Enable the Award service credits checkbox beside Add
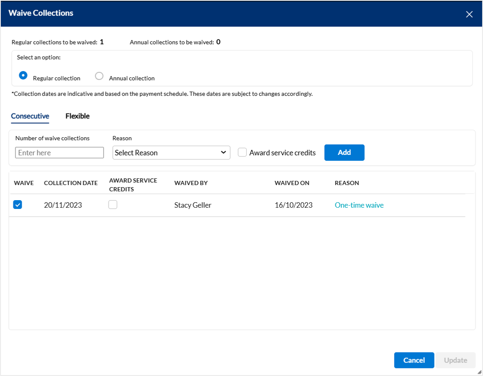The image size is (483, 376). coord(242,152)
